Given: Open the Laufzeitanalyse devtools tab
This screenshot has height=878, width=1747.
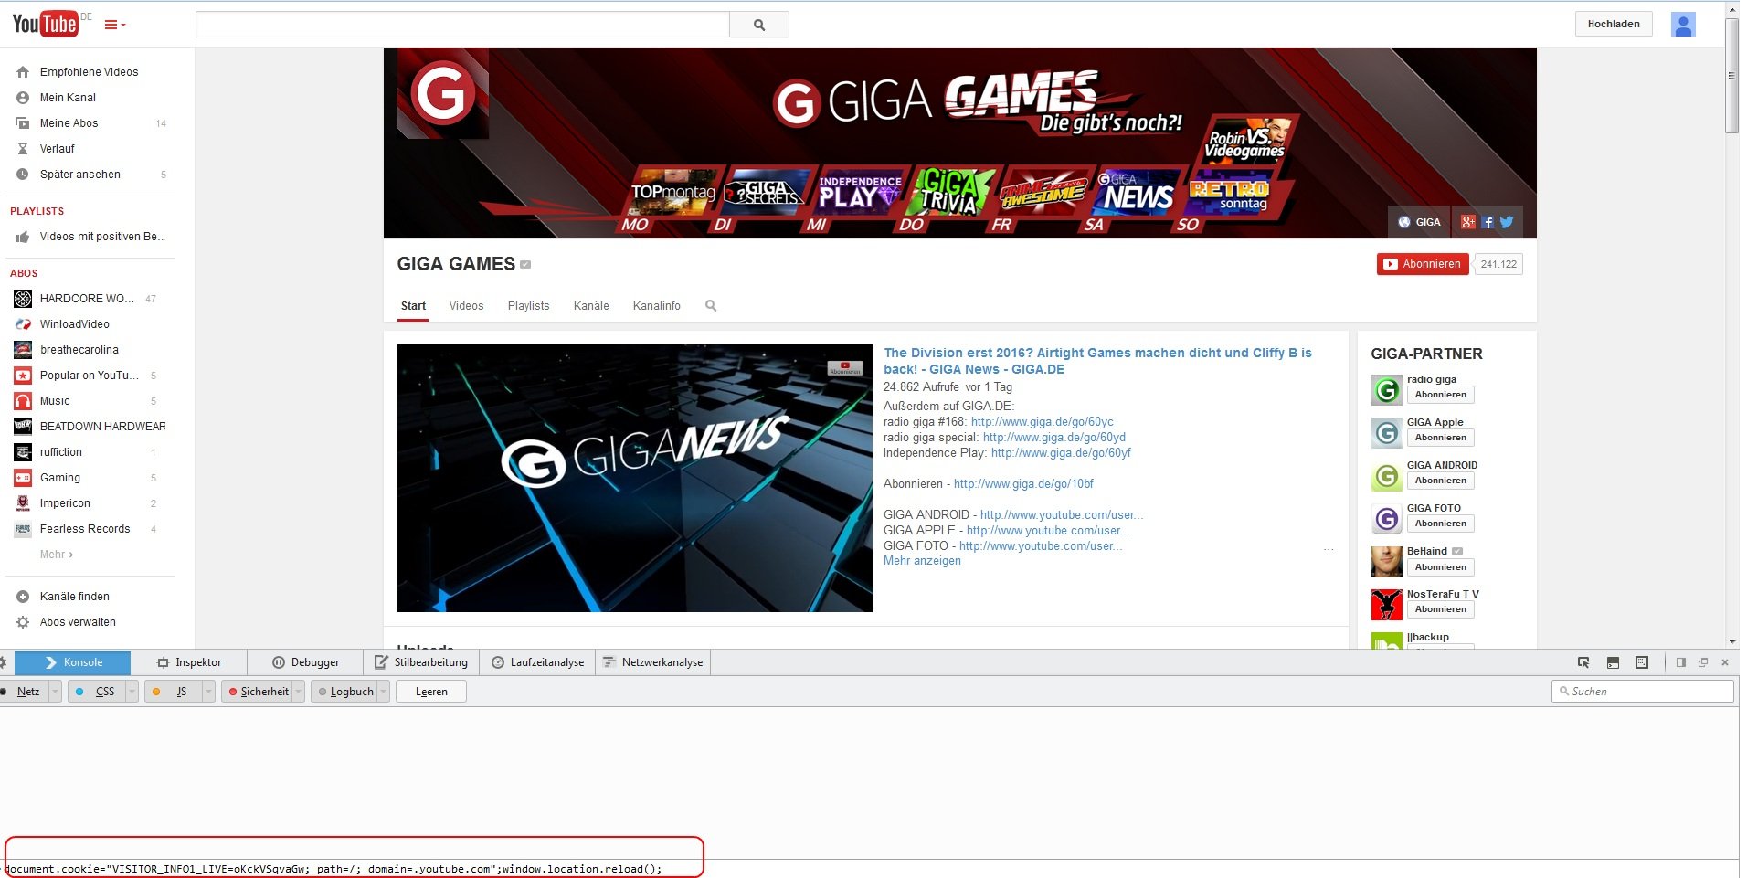Looking at the screenshot, I should tap(538, 662).
